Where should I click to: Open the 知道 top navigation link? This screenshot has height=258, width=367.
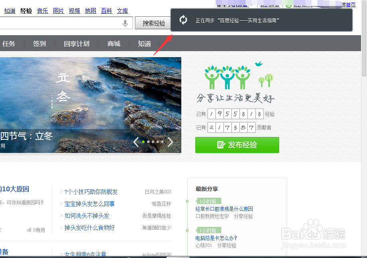pos(10,11)
